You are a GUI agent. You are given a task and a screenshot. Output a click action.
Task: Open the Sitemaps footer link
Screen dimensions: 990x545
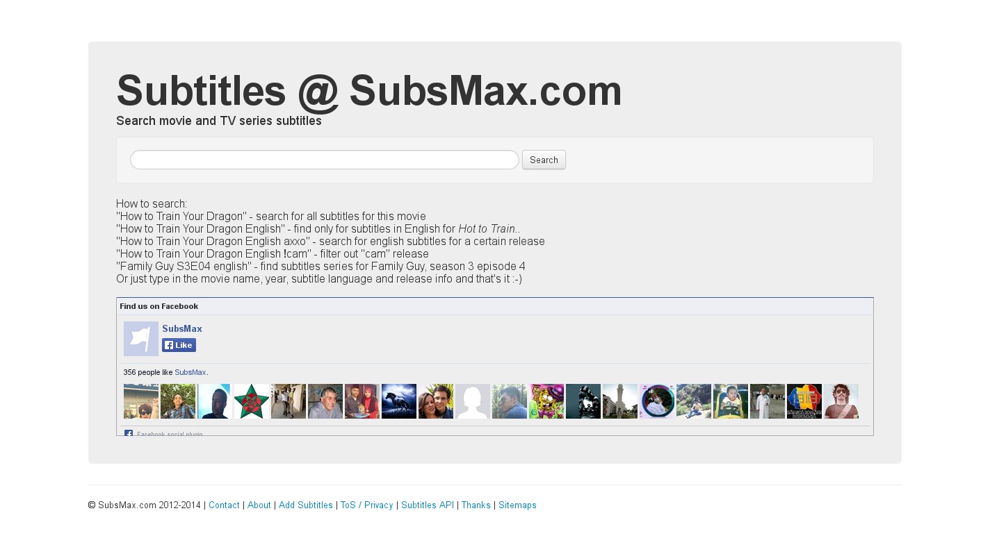pos(517,505)
